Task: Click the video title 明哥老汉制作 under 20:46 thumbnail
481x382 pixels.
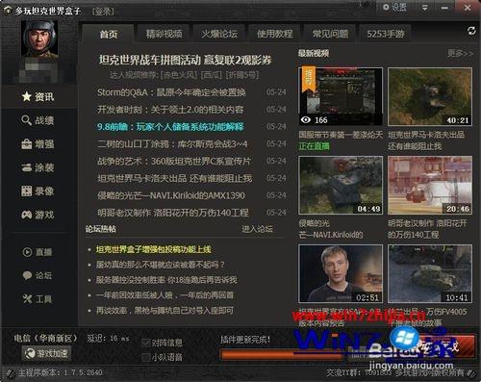Action: click(427, 229)
